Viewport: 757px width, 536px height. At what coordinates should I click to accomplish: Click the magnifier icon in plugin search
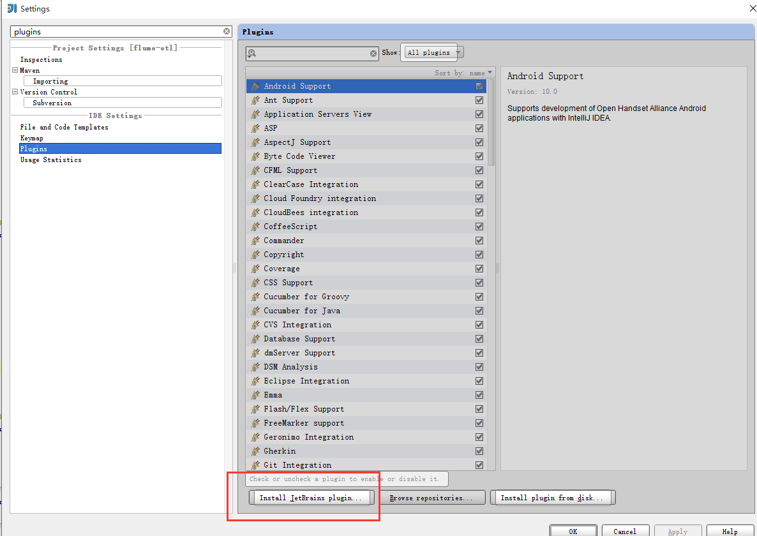252,54
